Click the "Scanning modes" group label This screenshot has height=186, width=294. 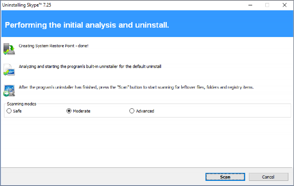coord(22,104)
